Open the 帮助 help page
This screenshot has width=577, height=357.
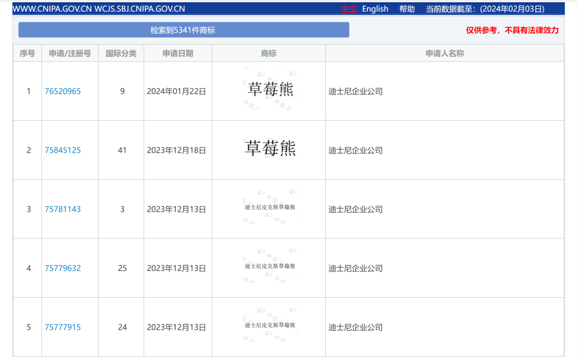click(x=407, y=9)
